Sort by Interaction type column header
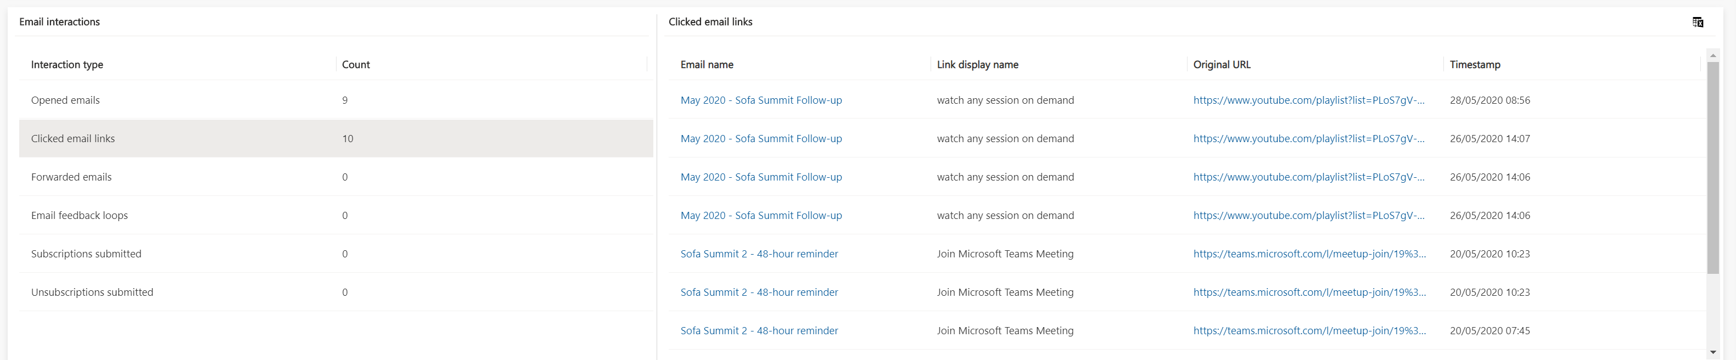The height and width of the screenshot is (360, 1736). coord(67,65)
